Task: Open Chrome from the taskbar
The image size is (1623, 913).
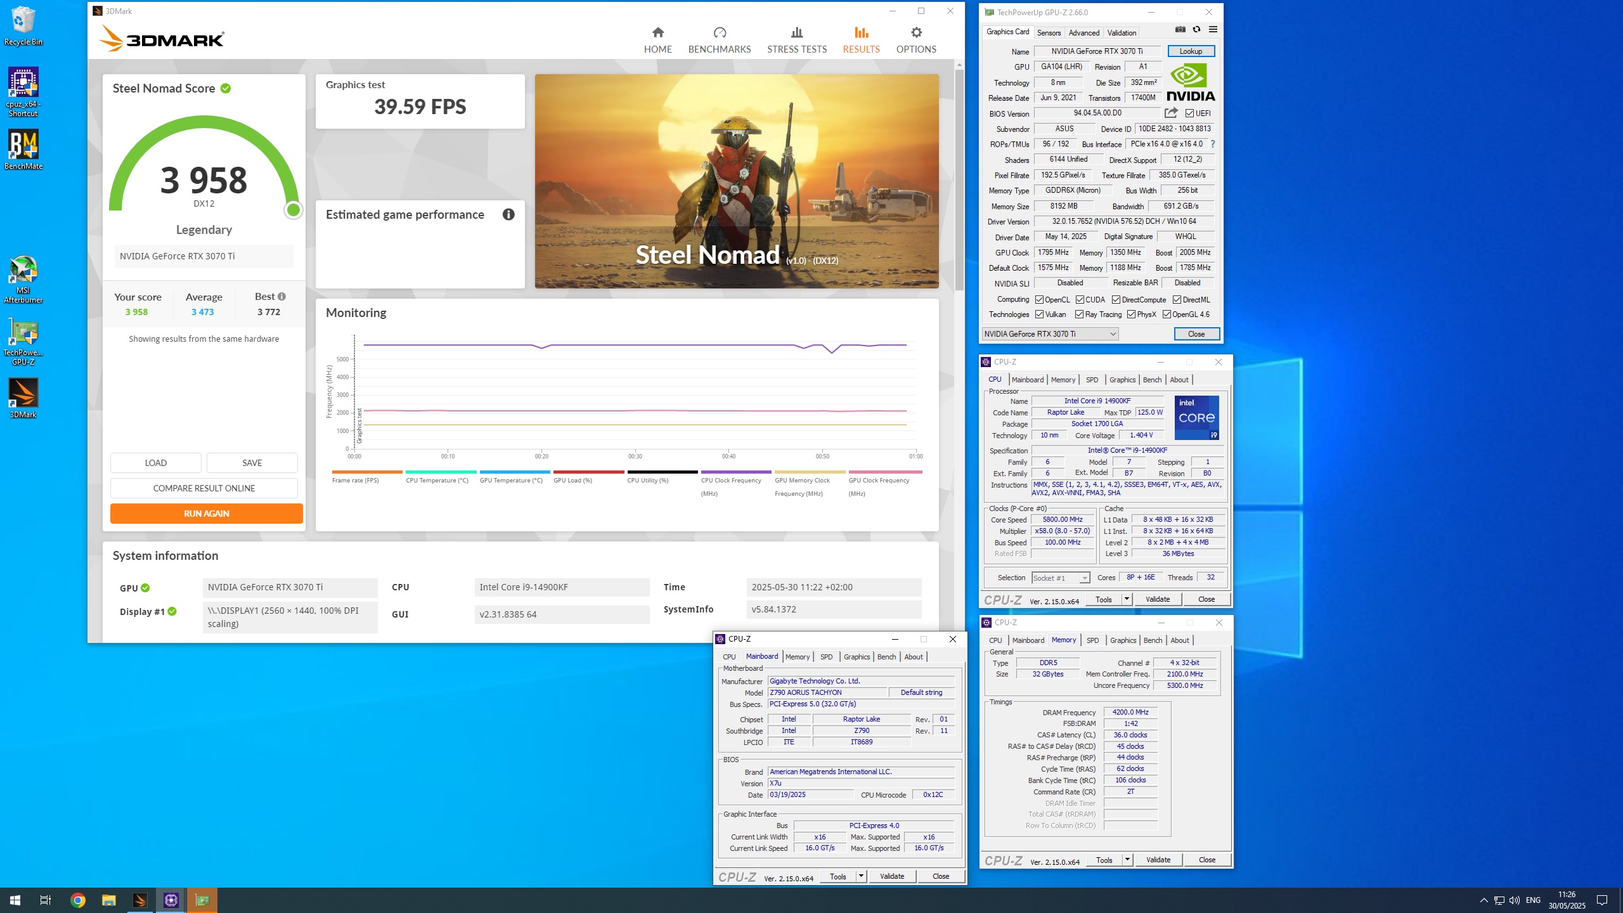Action: click(78, 900)
